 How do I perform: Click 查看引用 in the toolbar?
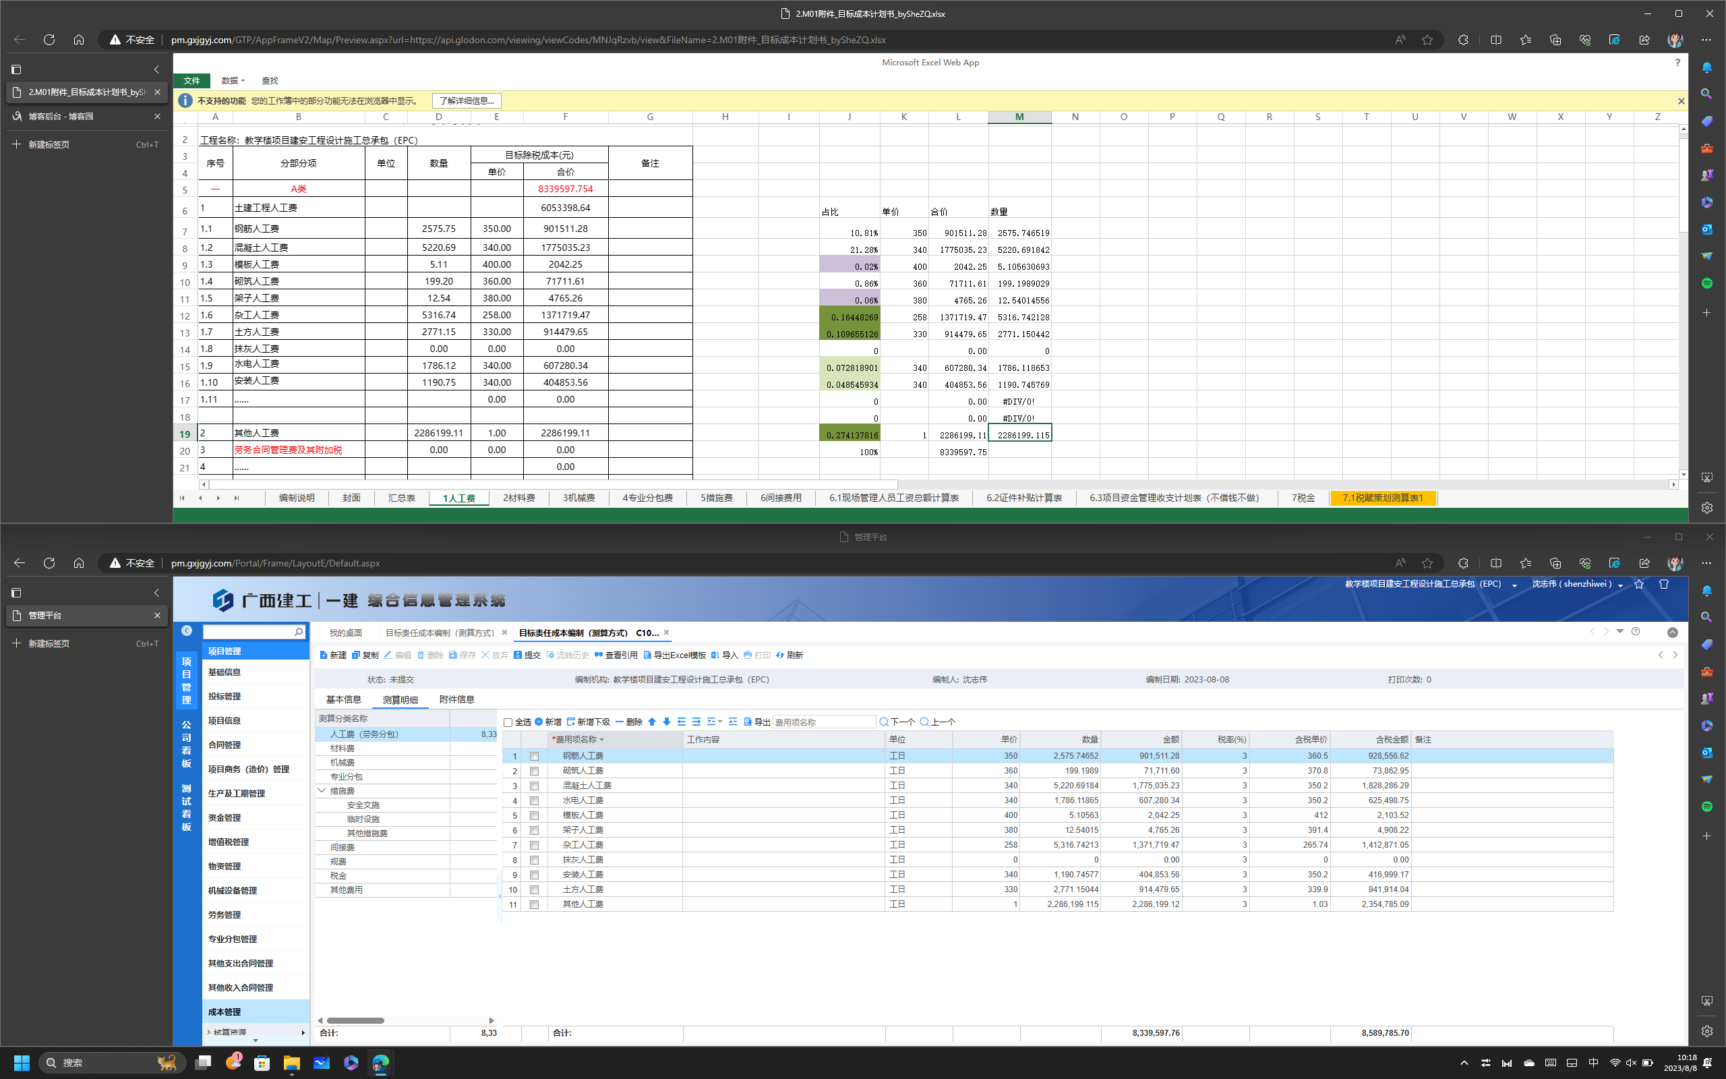[616, 655]
